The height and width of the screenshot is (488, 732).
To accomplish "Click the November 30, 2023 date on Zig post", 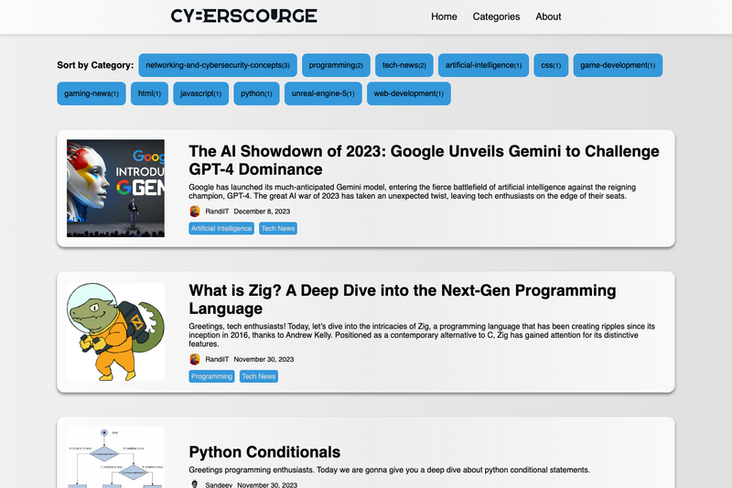I will pos(264,360).
